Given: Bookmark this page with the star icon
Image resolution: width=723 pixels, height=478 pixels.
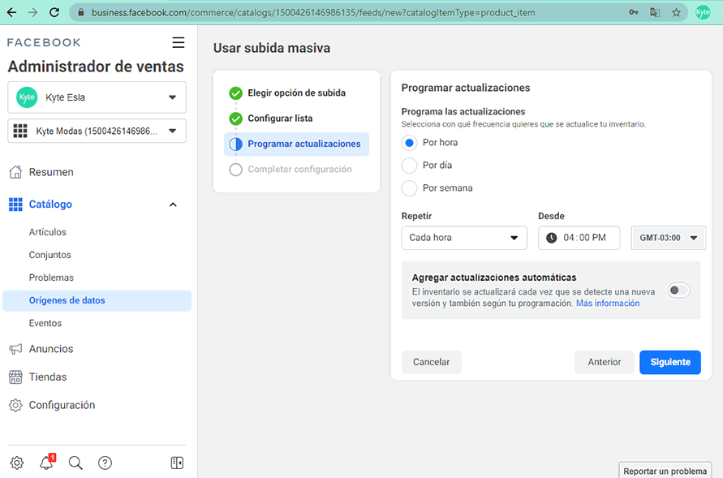Looking at the screenshot, I should [677, 12].
